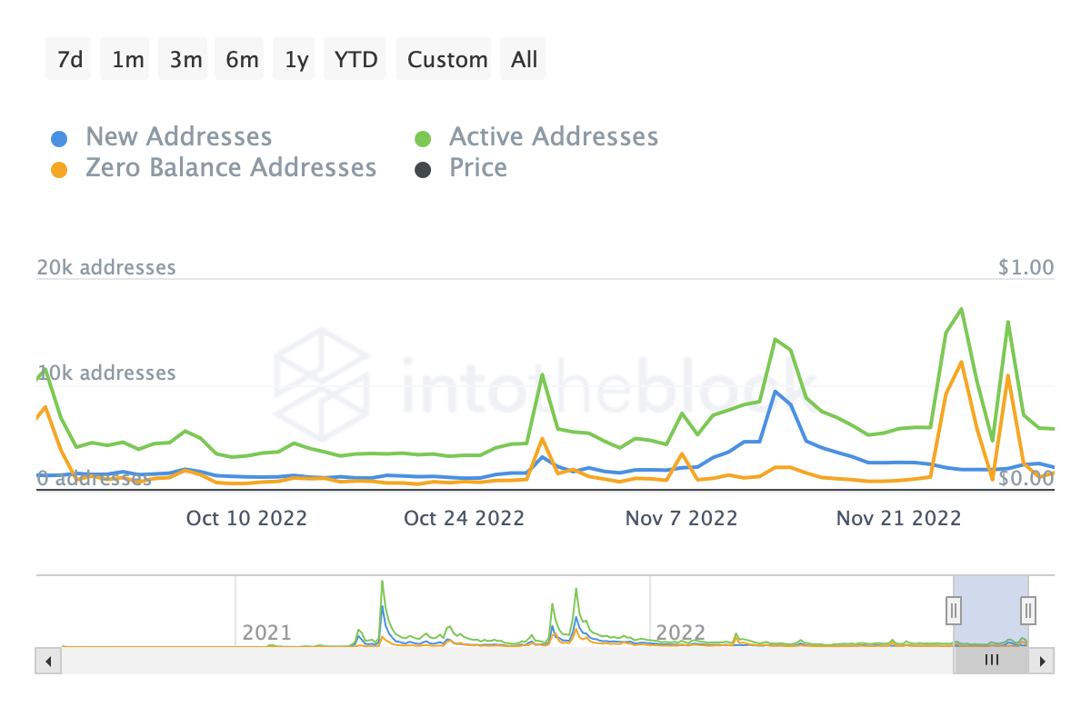Toggle the New Addresses series
Image resolution: width=1091 pixels, height=727 pixels.
tap(178, 137)
